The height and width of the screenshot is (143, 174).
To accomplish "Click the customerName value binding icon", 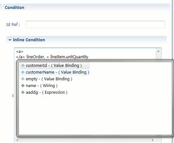I will (23, 72).
